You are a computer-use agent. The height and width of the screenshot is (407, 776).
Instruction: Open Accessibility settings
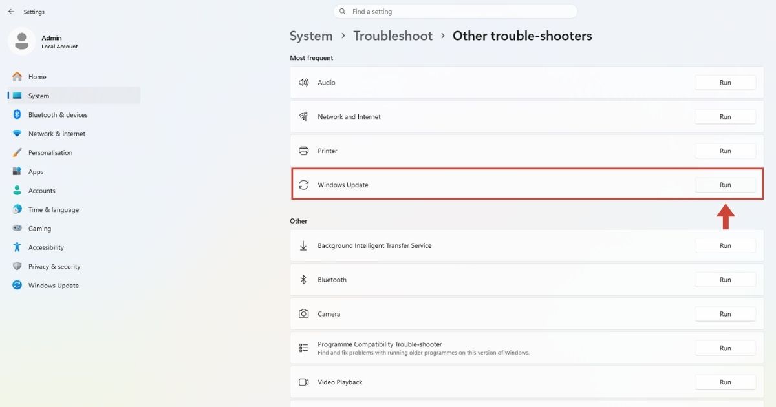pyautogui.click(x=74, y=247)
